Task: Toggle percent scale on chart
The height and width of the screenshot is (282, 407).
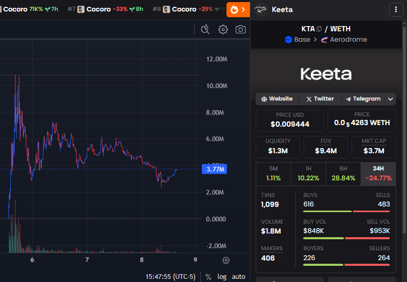Action: pyautogui.click(x=208, y=277)
